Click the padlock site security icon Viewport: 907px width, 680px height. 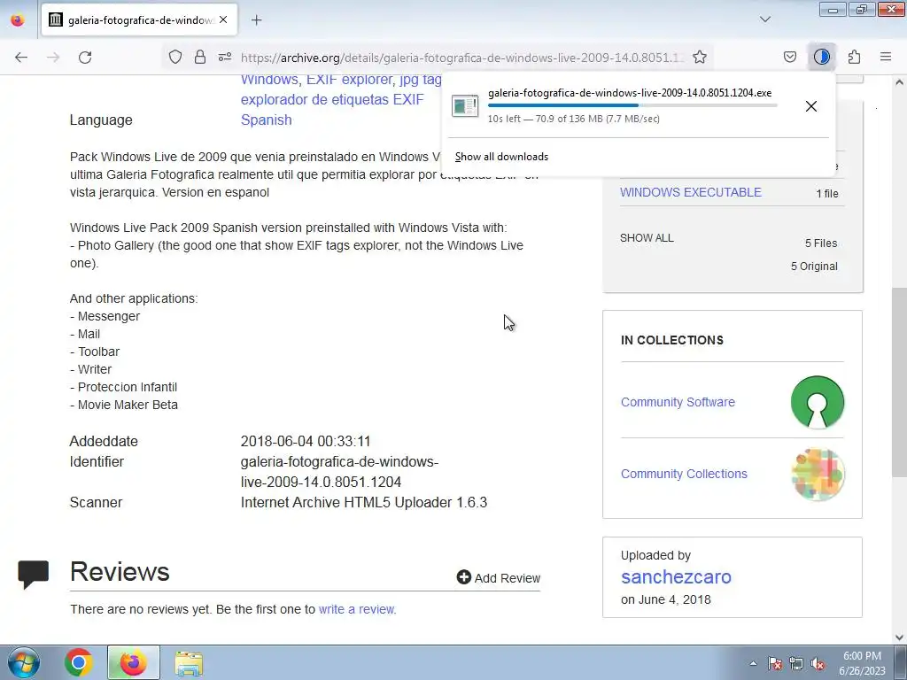[x=200, y=57]
